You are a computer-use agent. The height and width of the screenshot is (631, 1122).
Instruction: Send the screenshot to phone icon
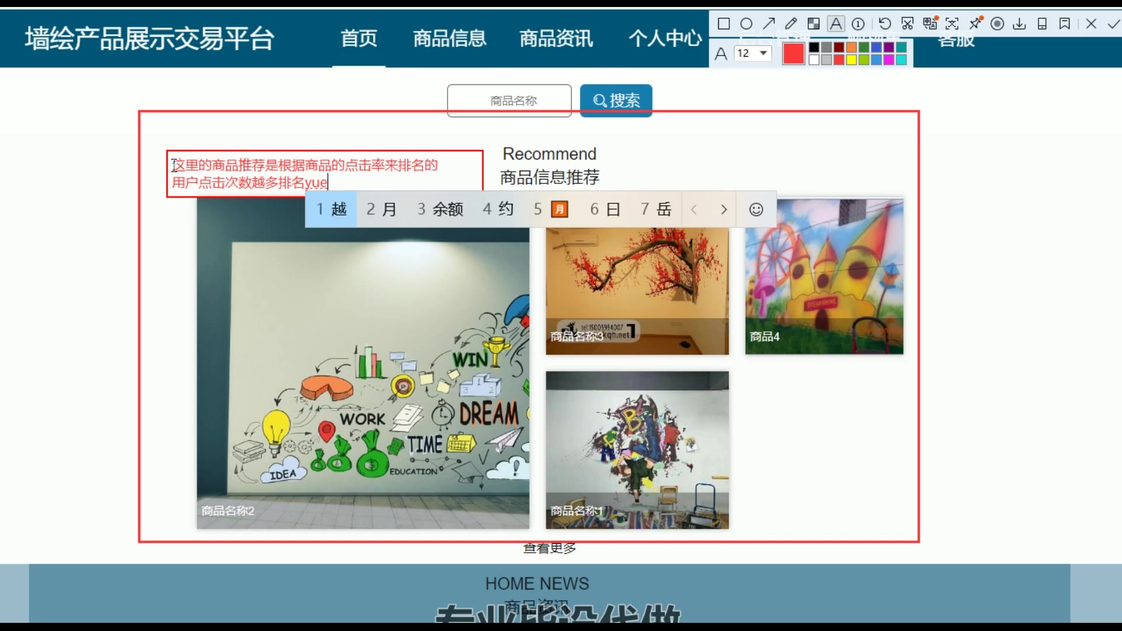point(1042,23)
